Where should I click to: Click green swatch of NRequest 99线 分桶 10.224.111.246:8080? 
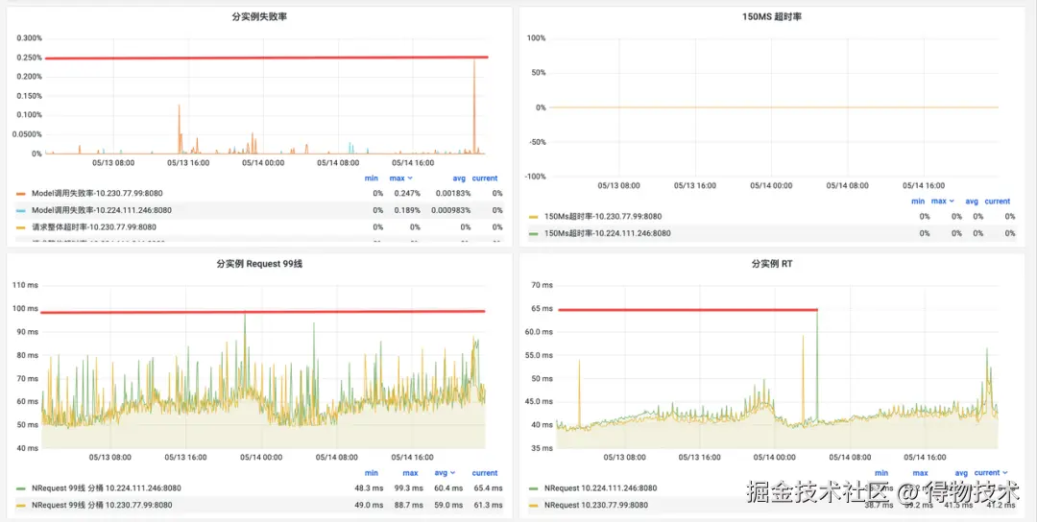tap(20, 488)
